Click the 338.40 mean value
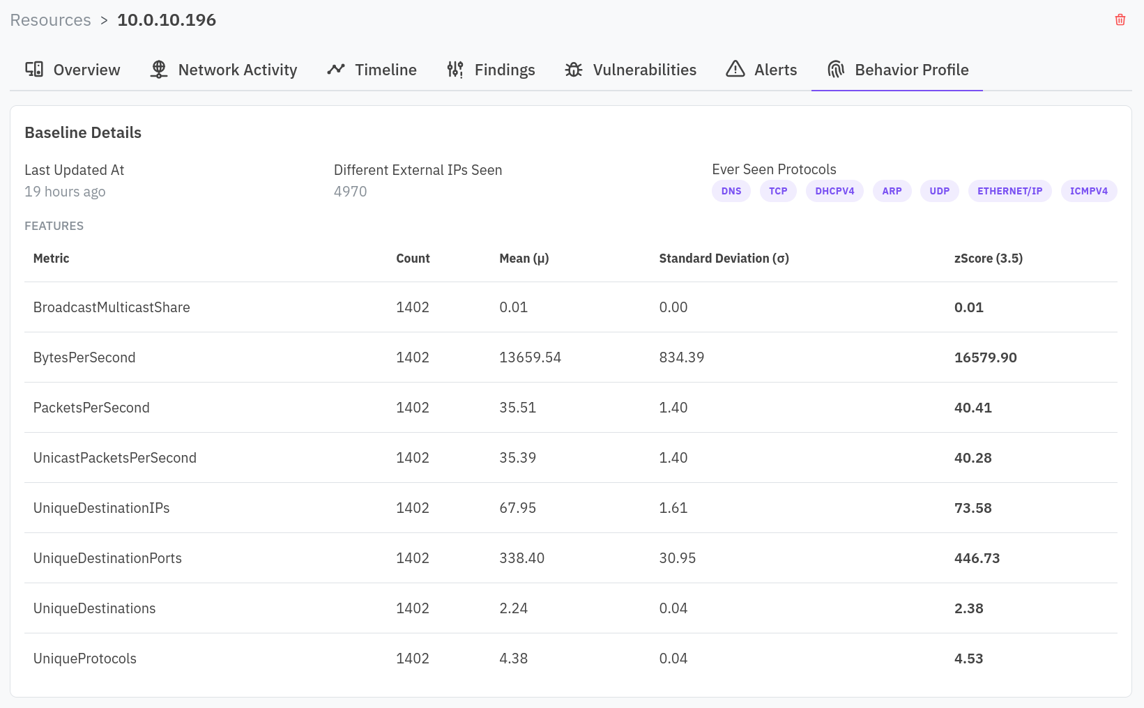Viewport: 1144px width, 708px height. pyautogui.click(x=522, y=558)
